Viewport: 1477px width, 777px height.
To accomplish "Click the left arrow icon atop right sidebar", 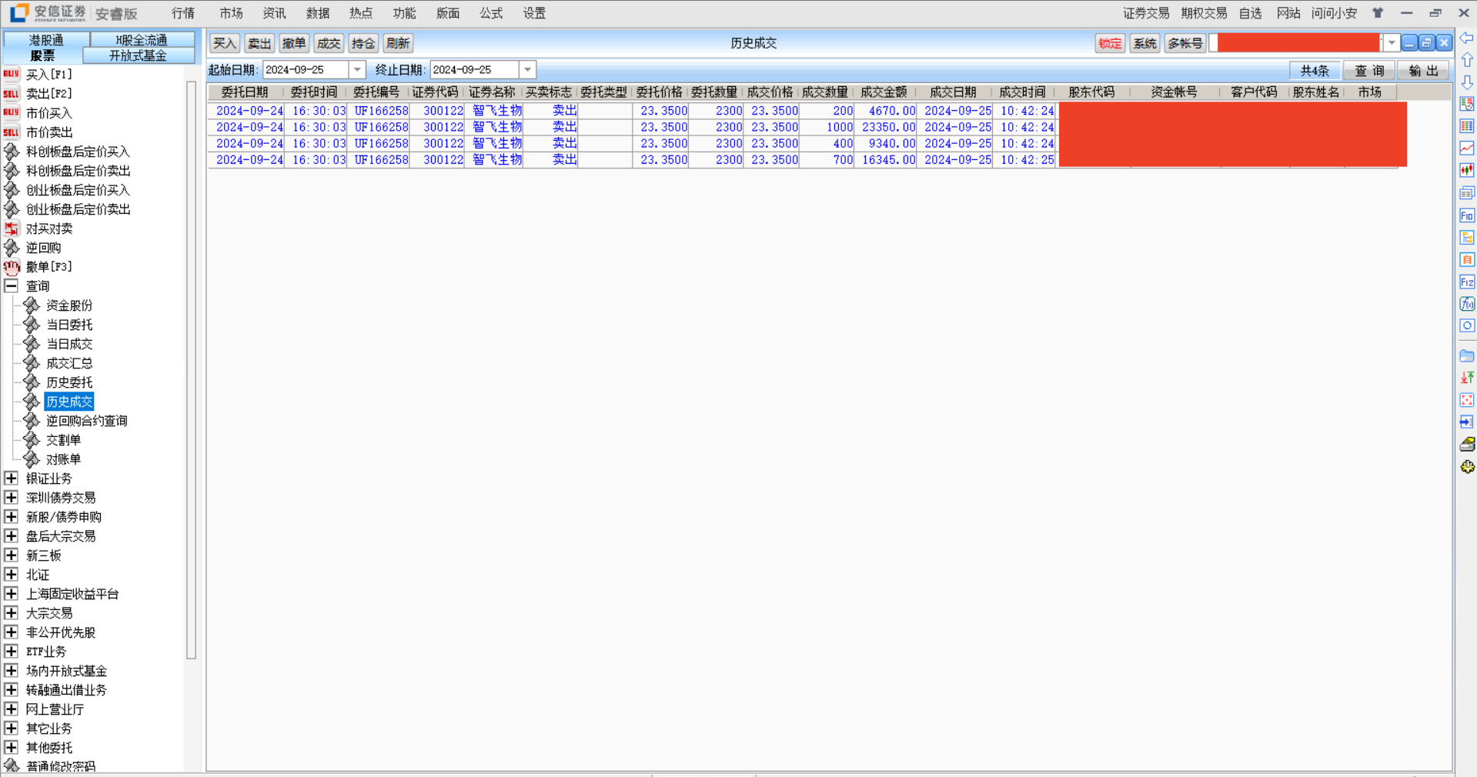I will [x=1467, y=38].
